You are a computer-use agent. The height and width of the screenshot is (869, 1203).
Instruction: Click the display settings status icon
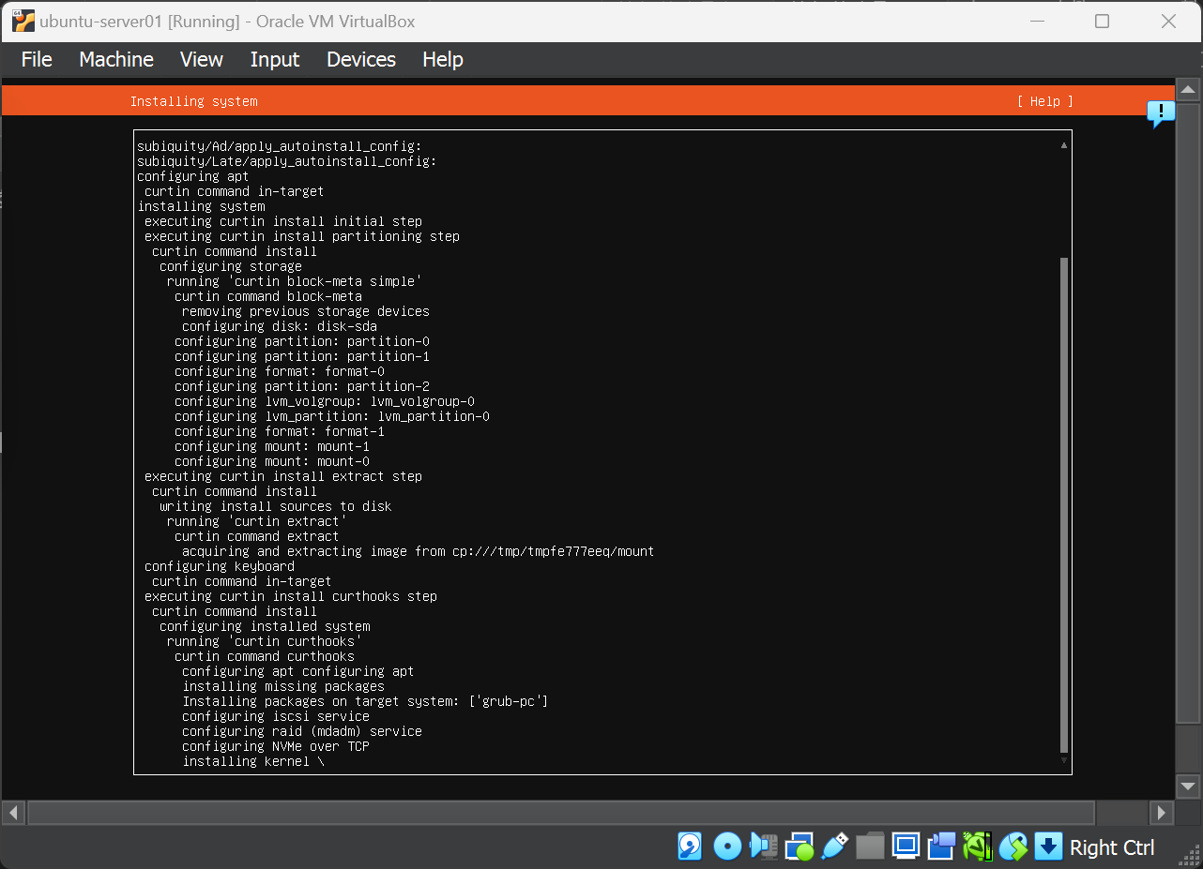click(906, 847)
